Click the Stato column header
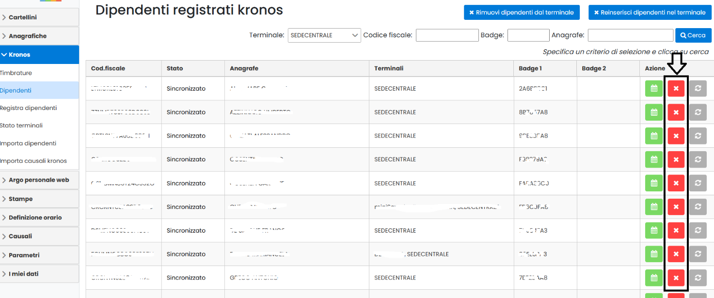Image resolution: width=714 pixels, height=298 pixels. (x=193, y=68)
